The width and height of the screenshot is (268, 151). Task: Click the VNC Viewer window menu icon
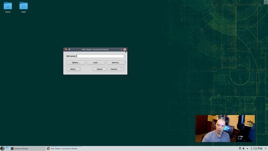[x=66, y=49]
